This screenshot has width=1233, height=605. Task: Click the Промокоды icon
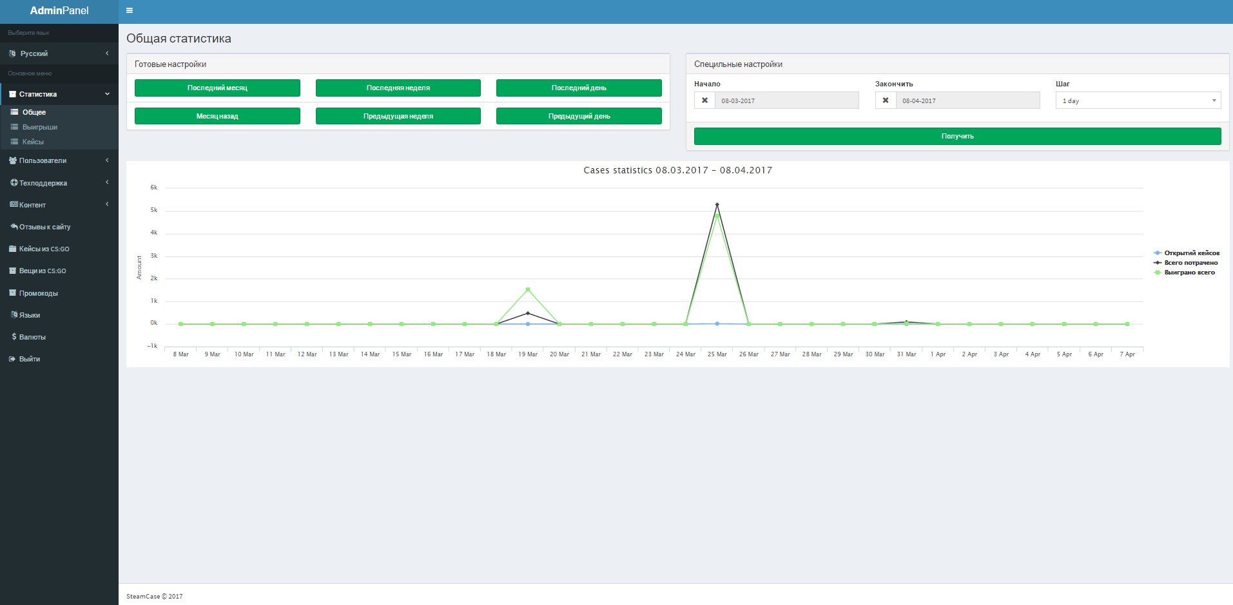click(x=12, y=293)
